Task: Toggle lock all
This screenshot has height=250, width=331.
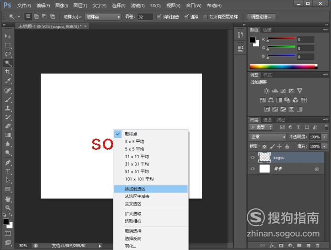Action: [x=287, y=146]
